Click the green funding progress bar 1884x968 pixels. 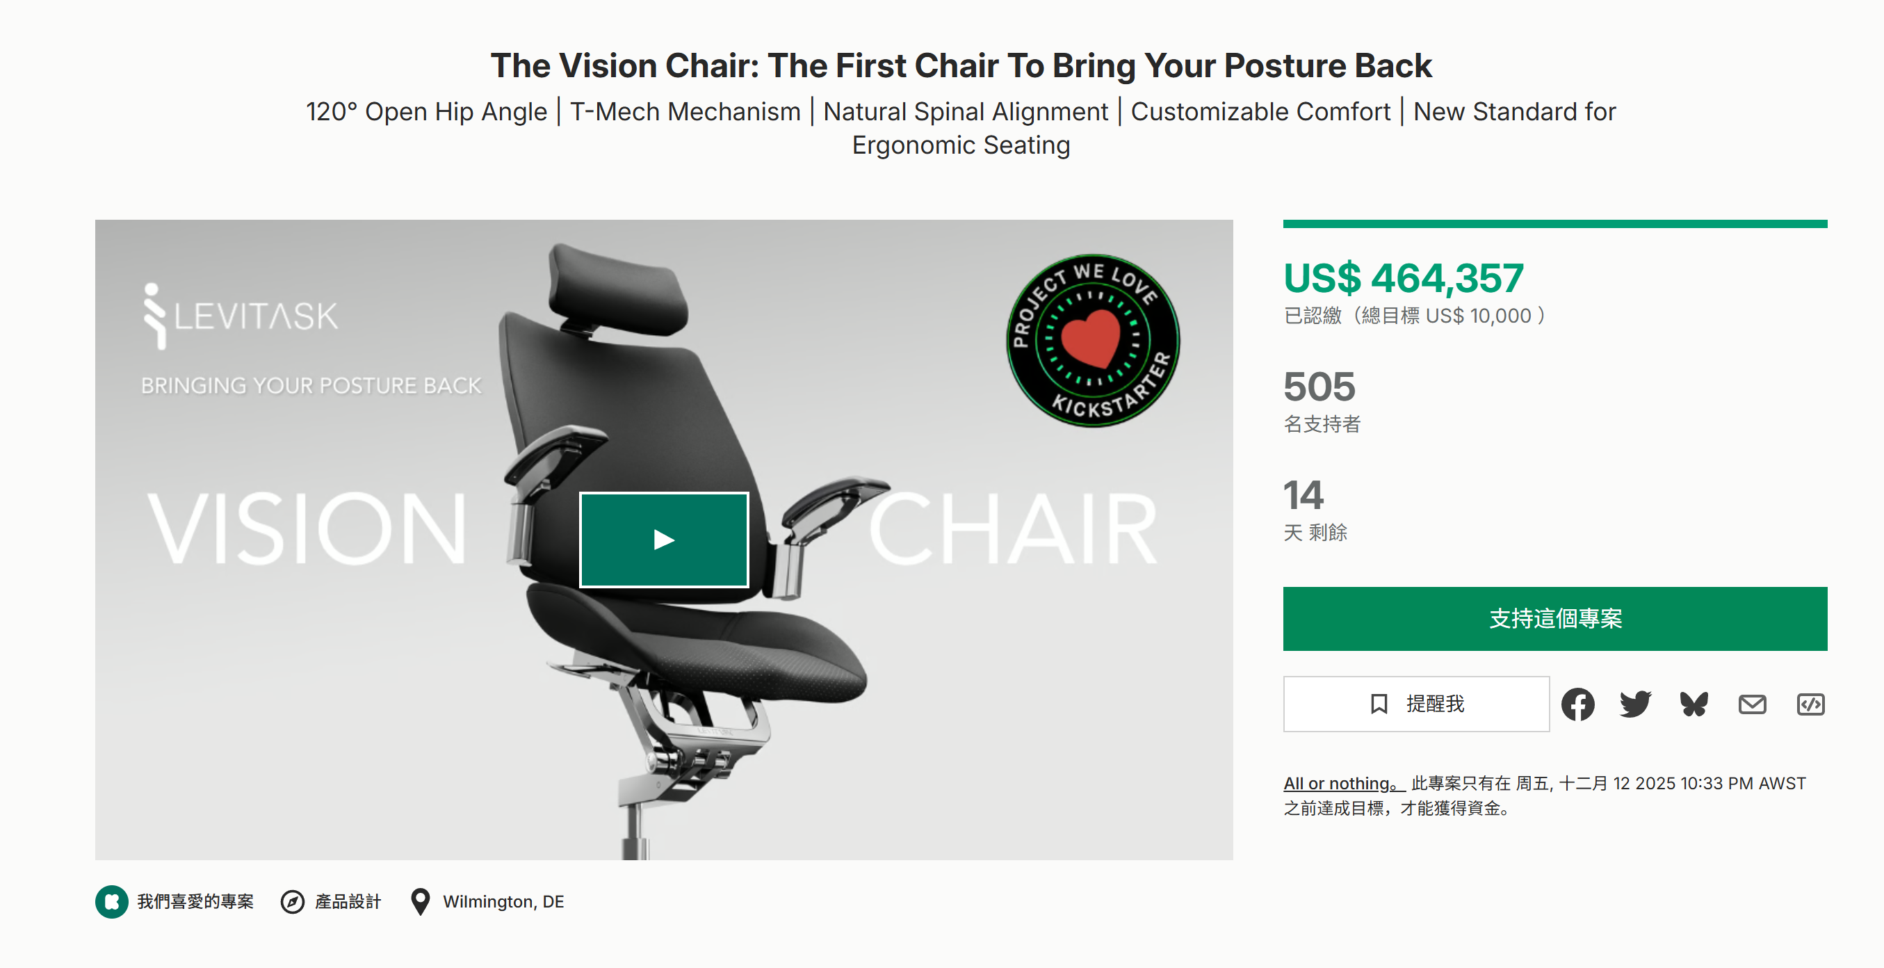pos(1554,224)
